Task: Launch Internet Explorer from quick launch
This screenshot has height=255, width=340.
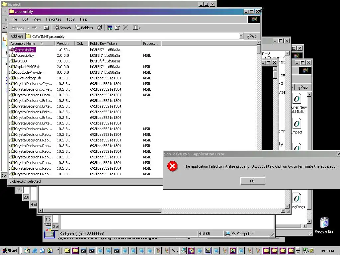Action: [x=35, y=251]
